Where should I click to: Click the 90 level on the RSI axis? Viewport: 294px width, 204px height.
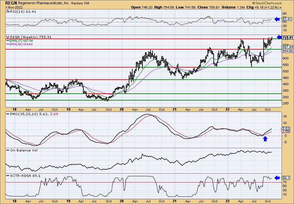click(285, 14)
